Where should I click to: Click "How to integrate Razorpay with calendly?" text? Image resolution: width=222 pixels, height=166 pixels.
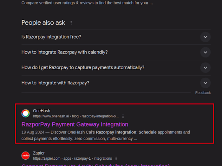pyautogui.click(x=64, y=52)
